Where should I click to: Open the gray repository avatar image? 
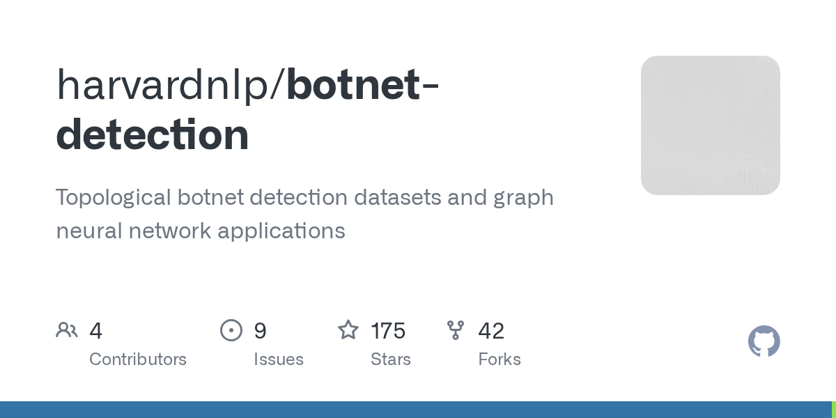711,125
